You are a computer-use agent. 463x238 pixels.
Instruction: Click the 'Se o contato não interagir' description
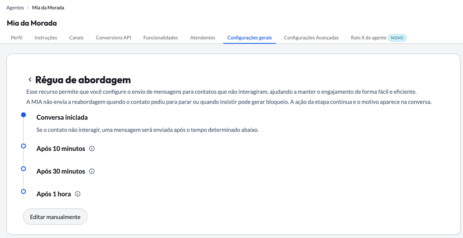point(147,130)
